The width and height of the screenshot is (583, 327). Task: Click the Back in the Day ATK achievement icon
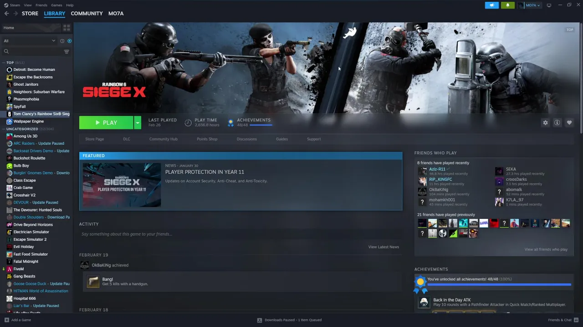pos(424,302)
